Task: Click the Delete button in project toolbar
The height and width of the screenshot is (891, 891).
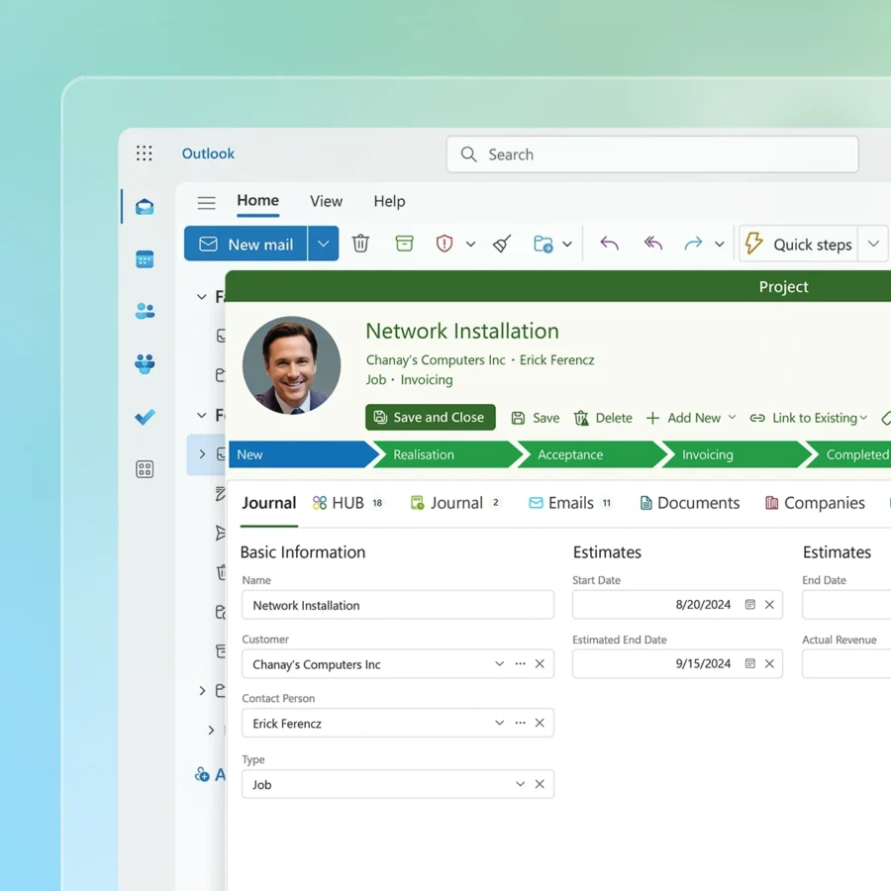Action: tap(603, 418)
